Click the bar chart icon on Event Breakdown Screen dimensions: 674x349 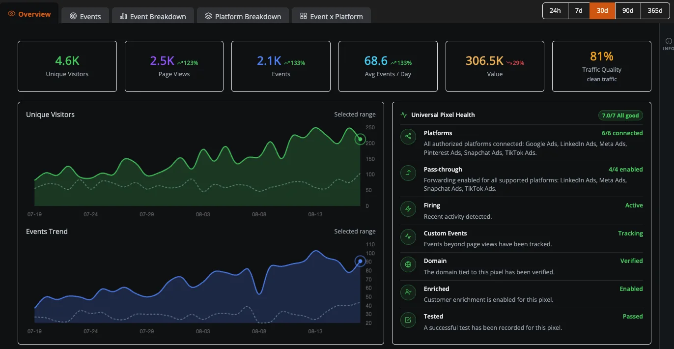pos(123,16)
